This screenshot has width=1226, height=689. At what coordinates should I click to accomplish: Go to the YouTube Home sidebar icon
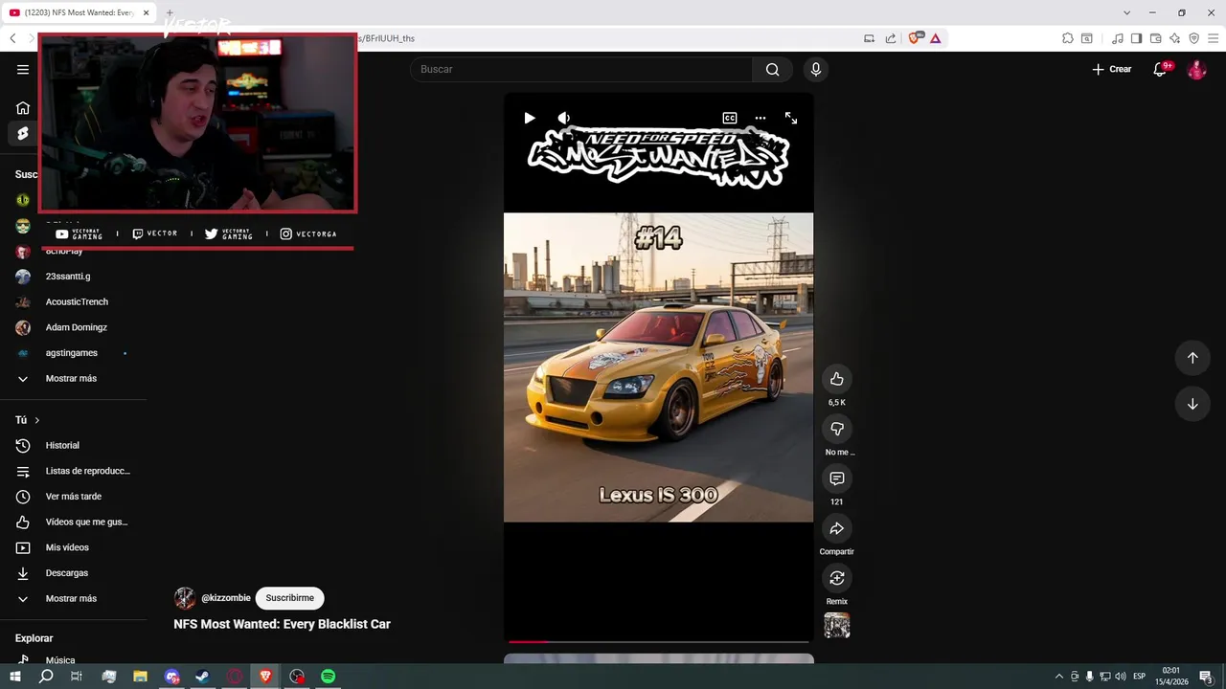[23, 108]
